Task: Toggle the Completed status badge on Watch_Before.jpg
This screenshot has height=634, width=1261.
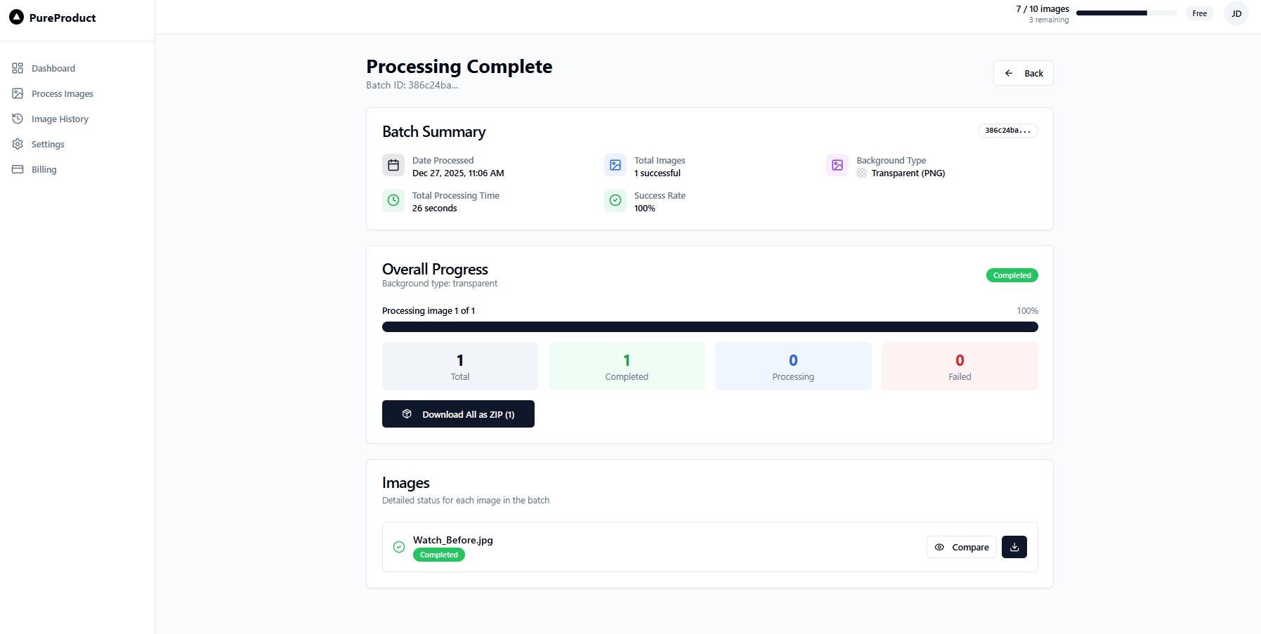Action: (x=438, y=555)
